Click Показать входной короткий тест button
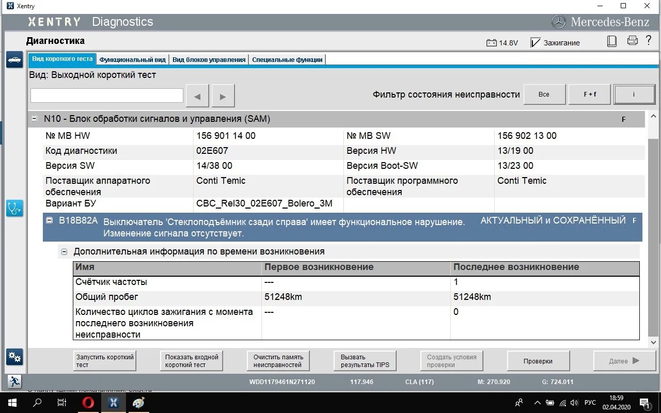The image size is (661, 413). (x=192, y=361)
